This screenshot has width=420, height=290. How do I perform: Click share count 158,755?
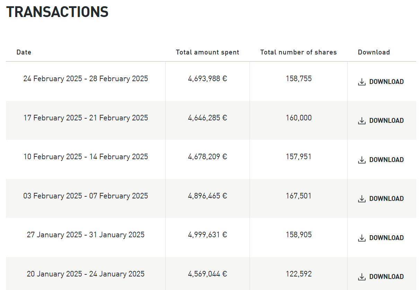tap(299, 79)
